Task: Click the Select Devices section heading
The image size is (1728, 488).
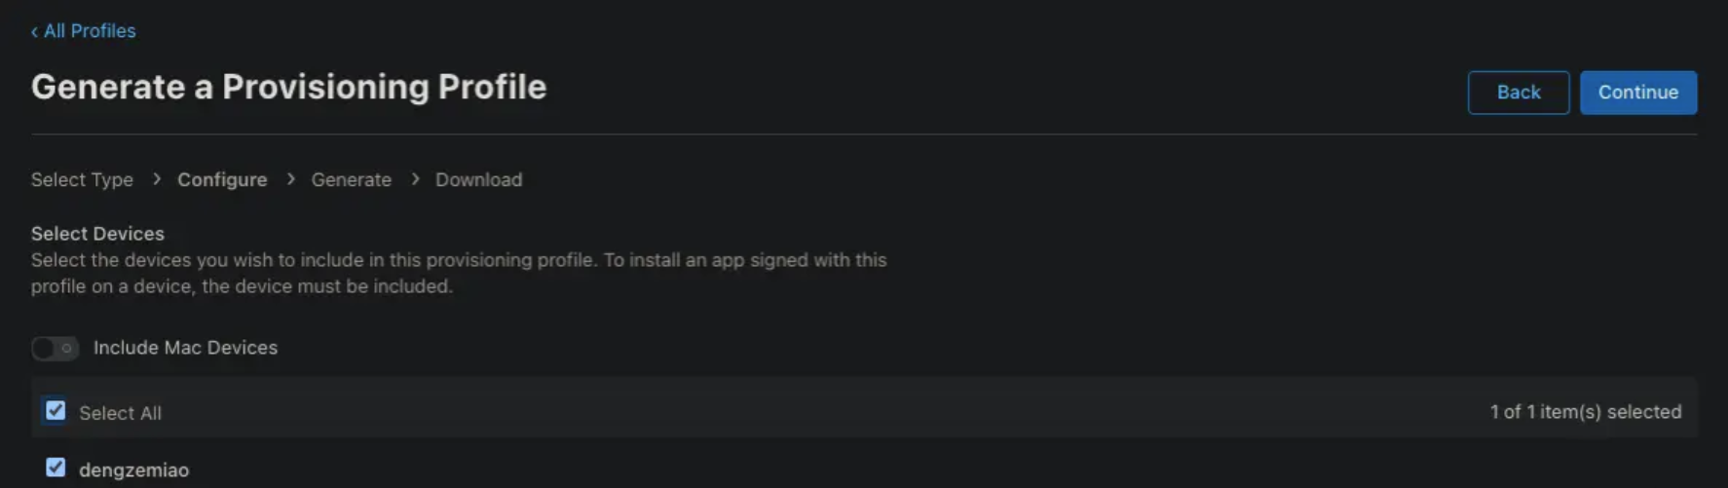Action: 97,234
